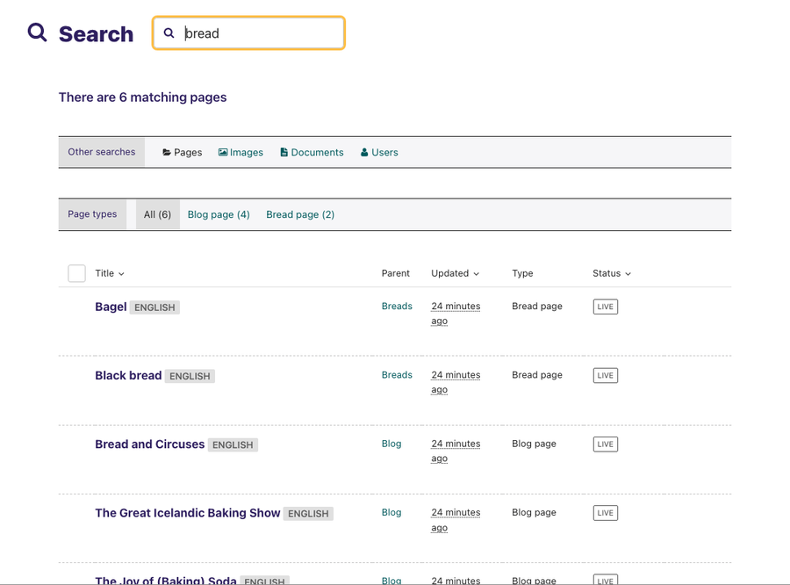
Task: Open the Bagel page
Action: 111,307
